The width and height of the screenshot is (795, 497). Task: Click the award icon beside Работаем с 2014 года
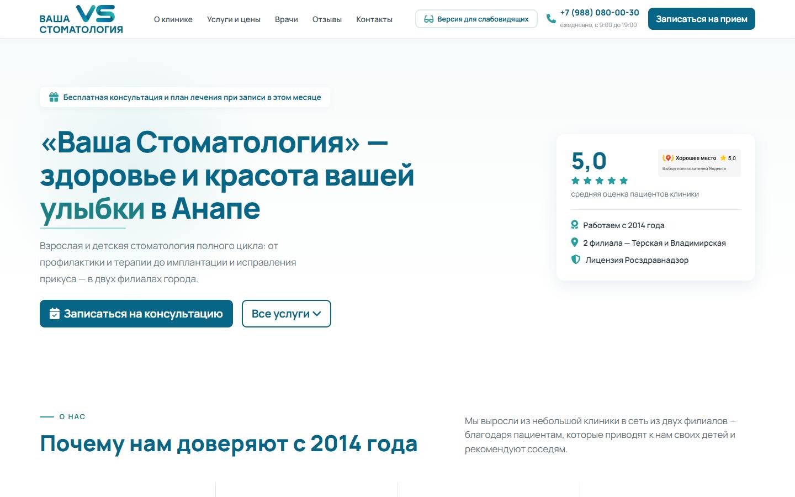click(x=575, y=225)
